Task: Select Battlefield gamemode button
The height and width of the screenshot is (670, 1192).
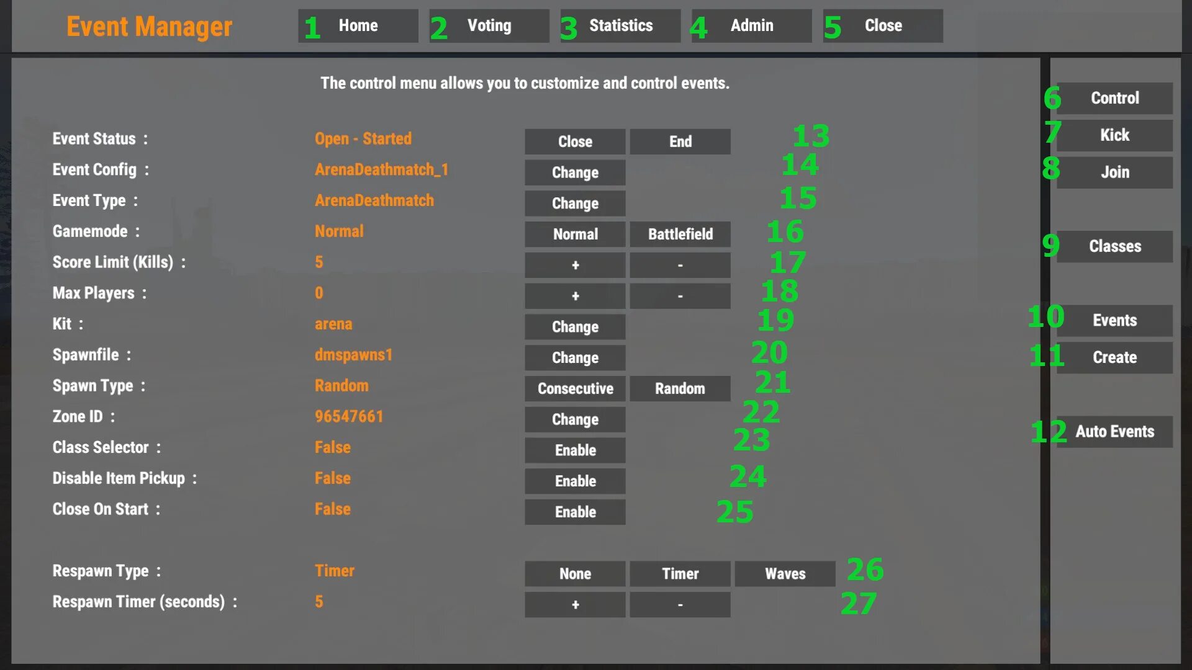Action: pyautogui.click(x=680, y=234)
